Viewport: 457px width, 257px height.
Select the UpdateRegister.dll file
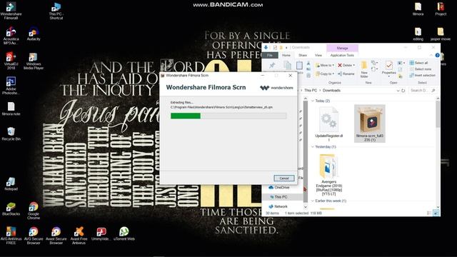pos(328,124)
